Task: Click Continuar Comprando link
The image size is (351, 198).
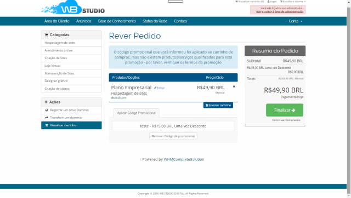Action: pos(286,120)
